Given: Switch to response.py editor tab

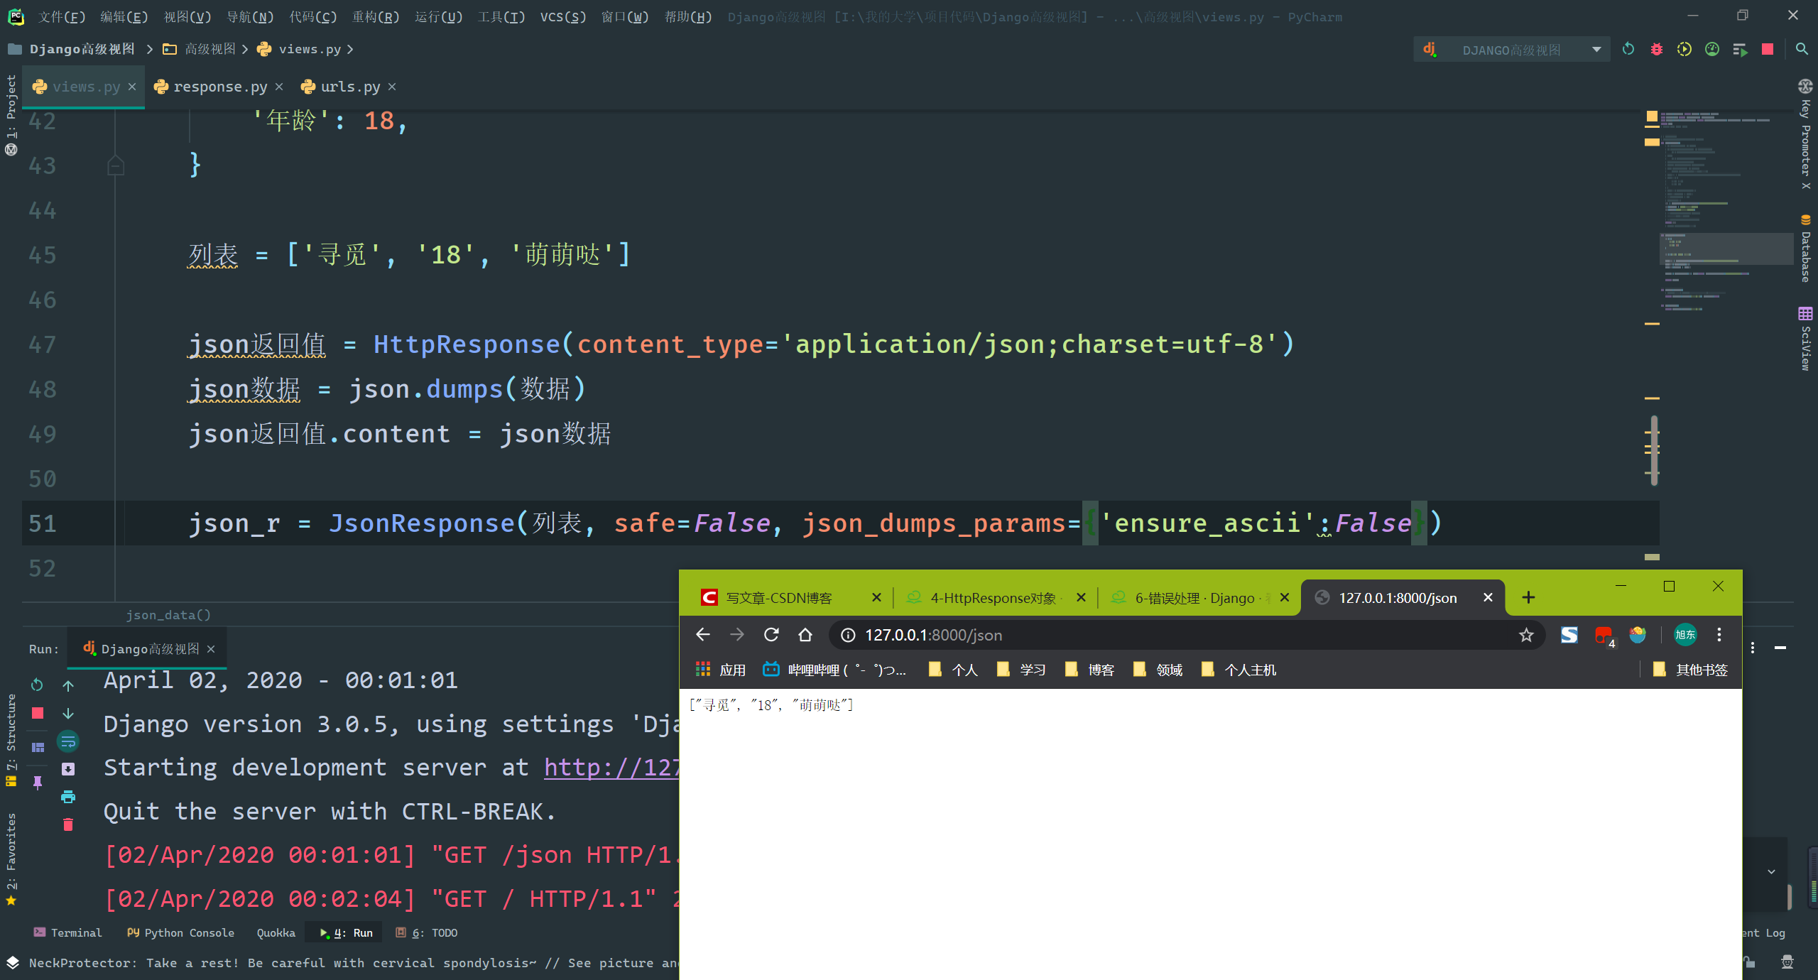Looking at the screenshot, I should [x=220, y=87].
